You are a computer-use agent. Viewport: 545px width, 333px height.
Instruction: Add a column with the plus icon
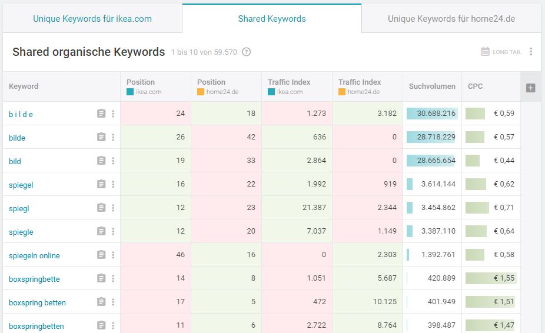pos(530,88)
